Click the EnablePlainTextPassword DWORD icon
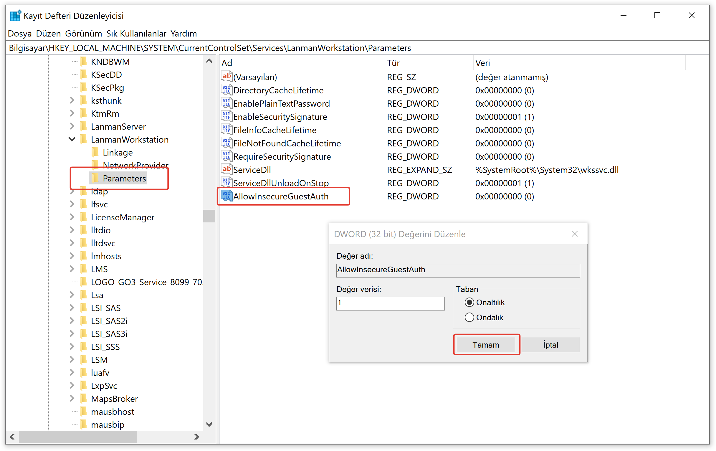 tap(226, 103)
